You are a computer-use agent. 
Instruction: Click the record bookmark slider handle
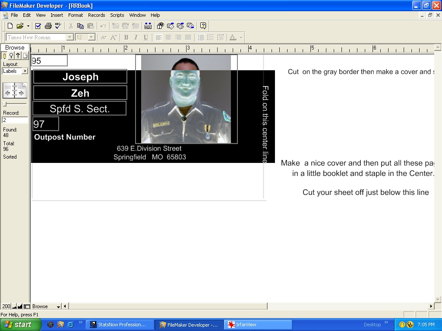[x=4, y=104]
